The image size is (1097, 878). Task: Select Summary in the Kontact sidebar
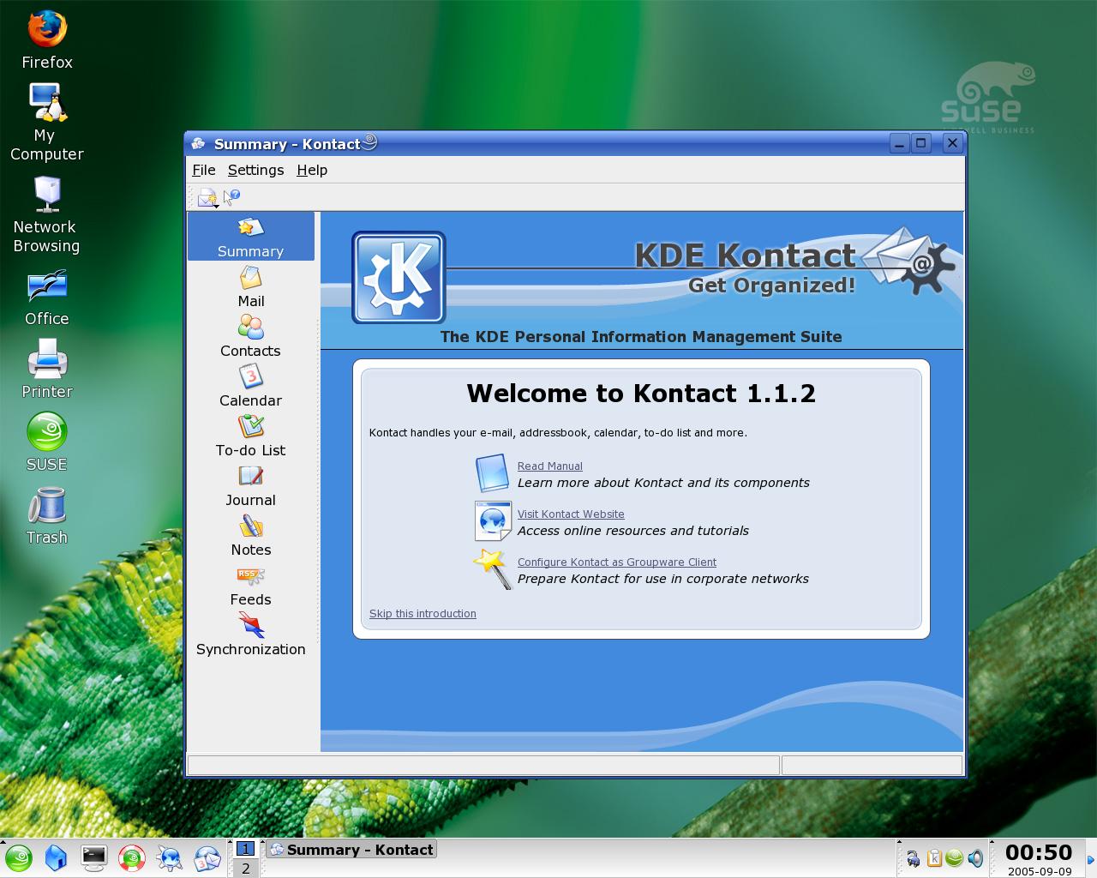click(250, 238)
